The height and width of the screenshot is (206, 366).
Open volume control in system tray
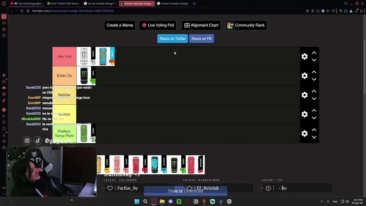coord(347,201)
